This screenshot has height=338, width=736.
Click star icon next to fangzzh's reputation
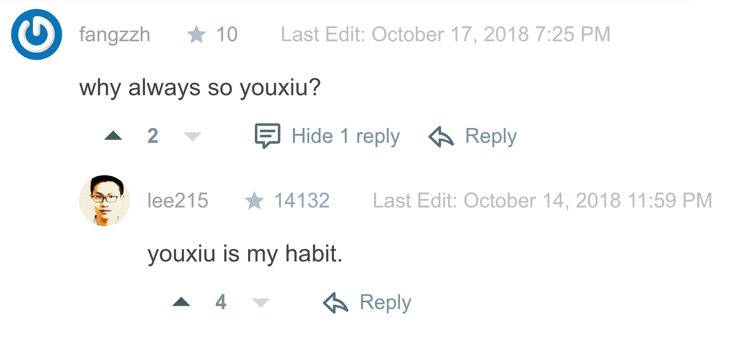197,34
